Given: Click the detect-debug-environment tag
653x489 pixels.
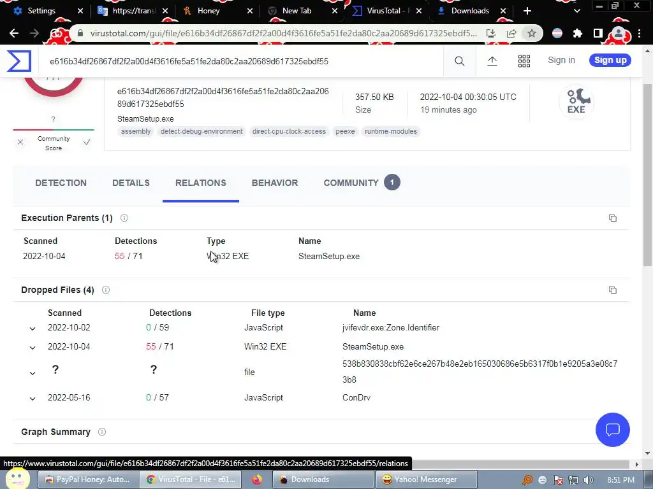Looking at the screenshot, I should [202, 131].
